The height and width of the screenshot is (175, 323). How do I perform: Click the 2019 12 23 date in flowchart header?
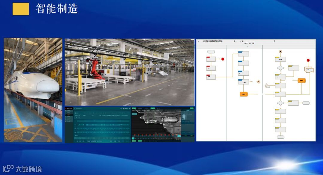point(249,43)
